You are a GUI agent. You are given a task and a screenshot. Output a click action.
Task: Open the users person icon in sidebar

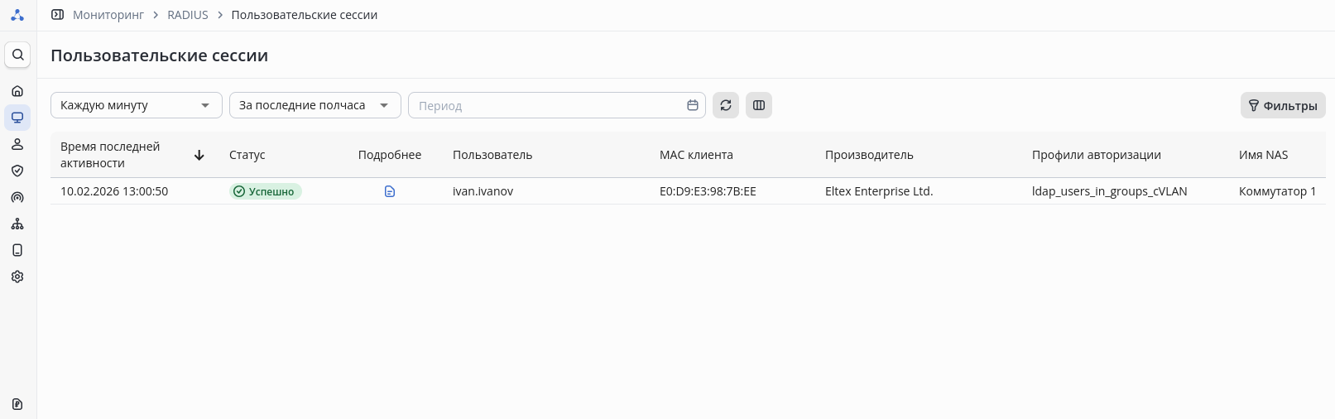click(x=17, y=144)
